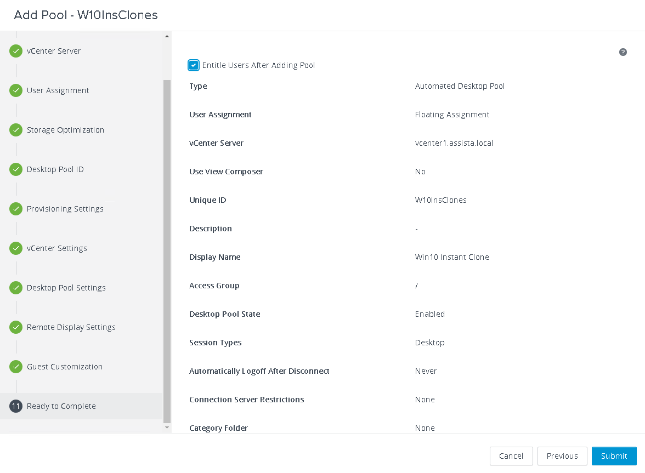The image size is (645, 473).
Task: Uncheck Entitle Users After Adding Pool
Action: (x=193, y=65)
